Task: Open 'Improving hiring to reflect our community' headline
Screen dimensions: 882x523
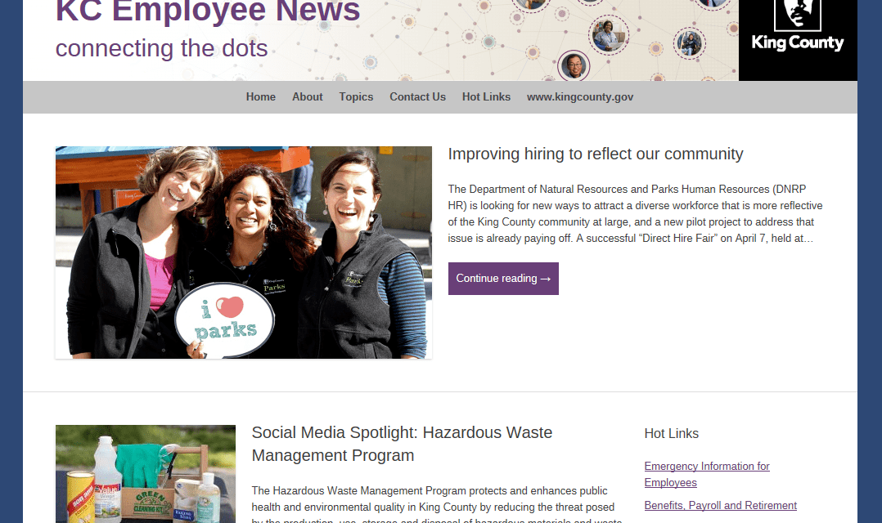Action: (x=595, y=154)
